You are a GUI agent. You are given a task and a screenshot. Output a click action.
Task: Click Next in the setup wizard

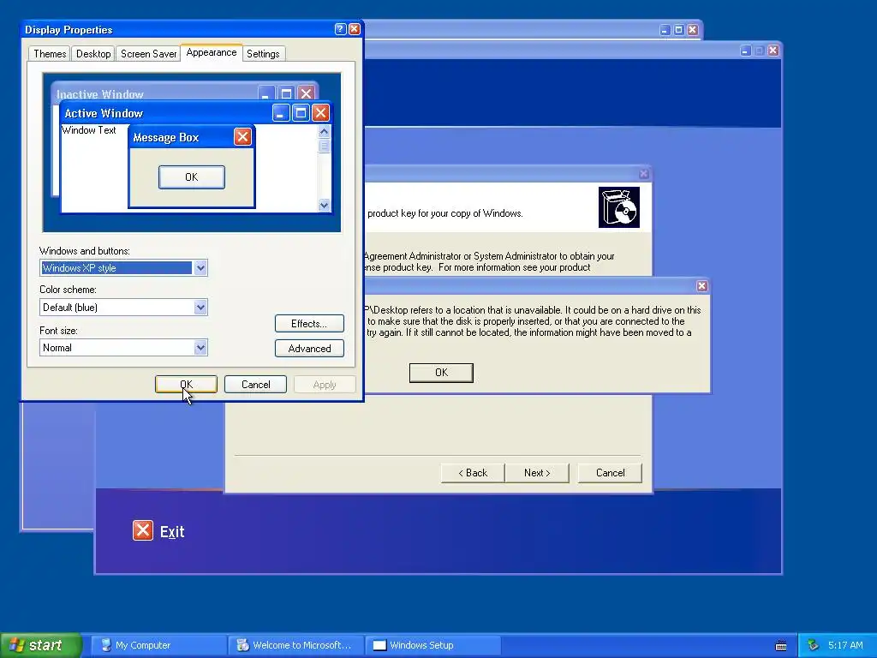[537, 473]
